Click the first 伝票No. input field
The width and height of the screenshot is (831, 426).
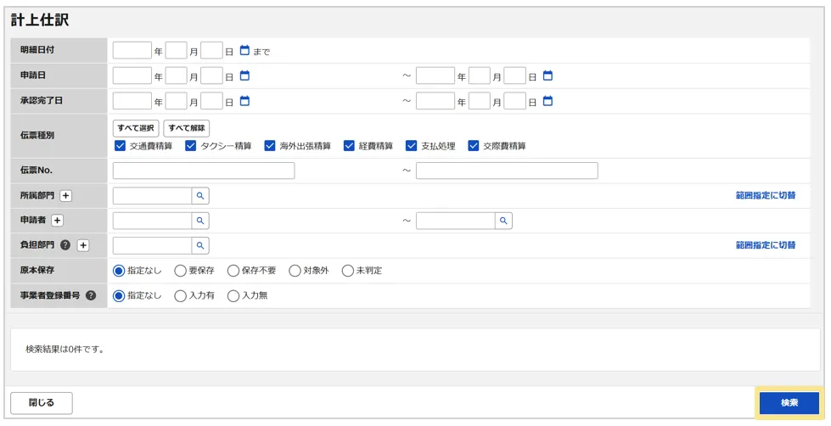(x=204, y=171)
